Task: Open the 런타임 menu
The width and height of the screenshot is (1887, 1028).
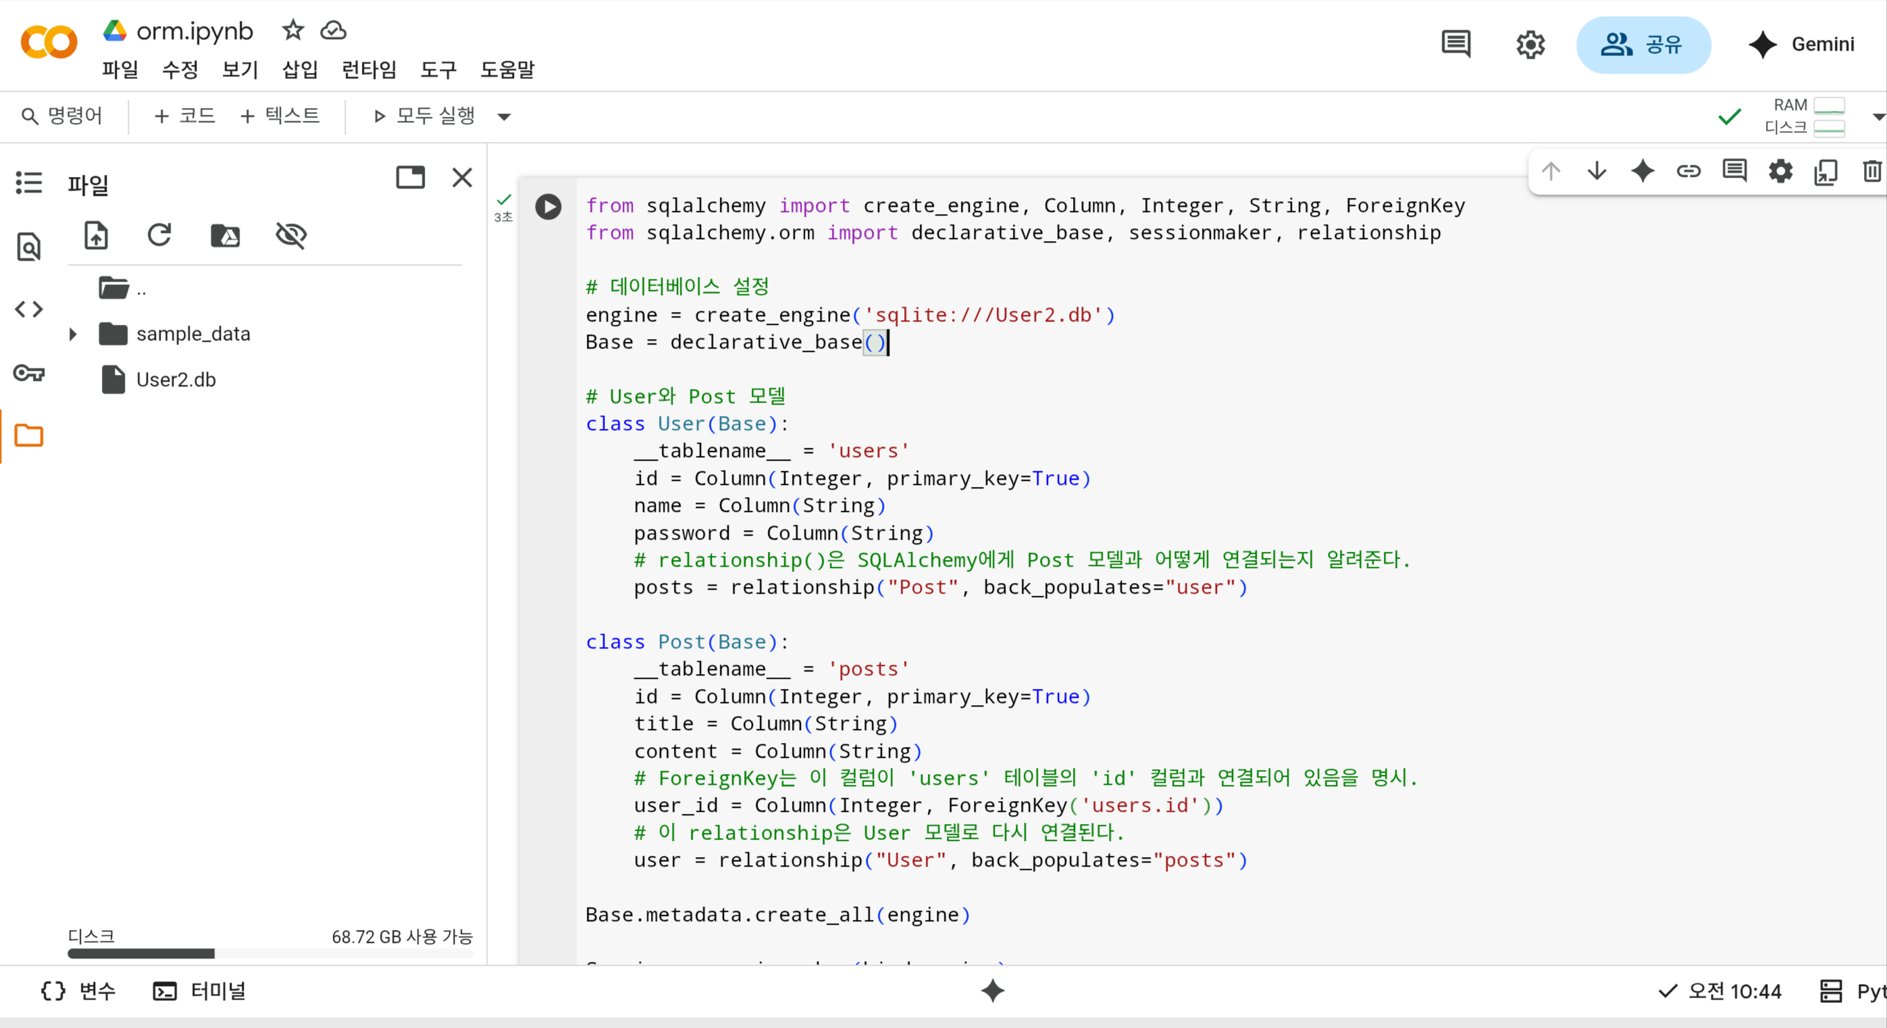Action: point(369,70)
